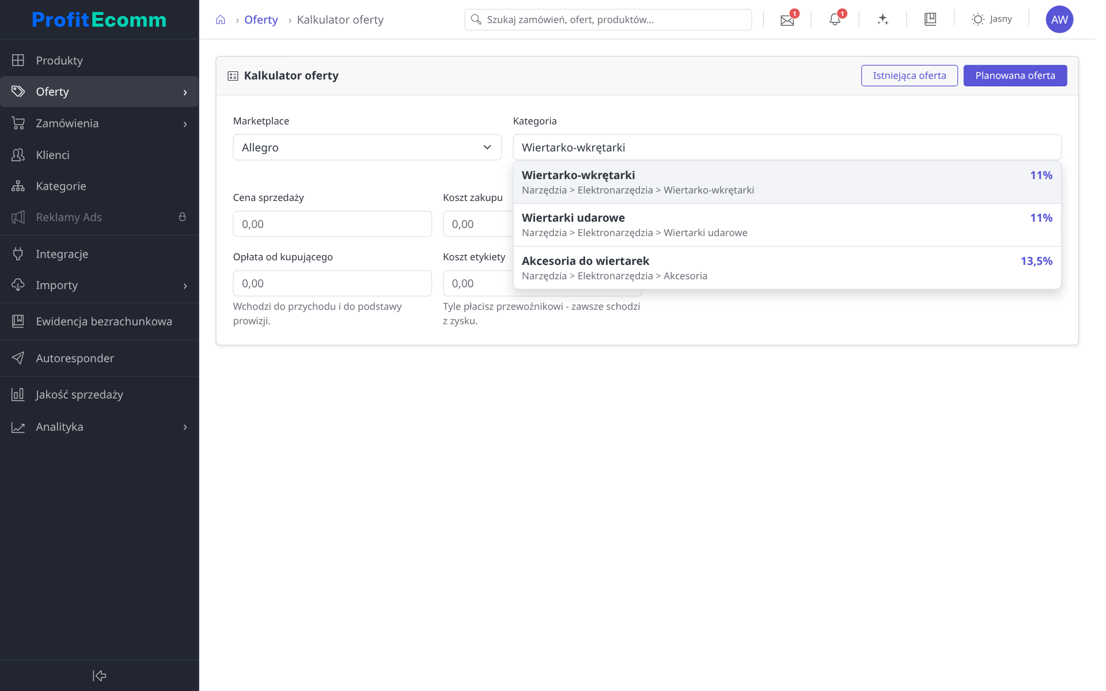Open the messages envelope icon
Screen dimensions: 1106x691
point(787,20)
